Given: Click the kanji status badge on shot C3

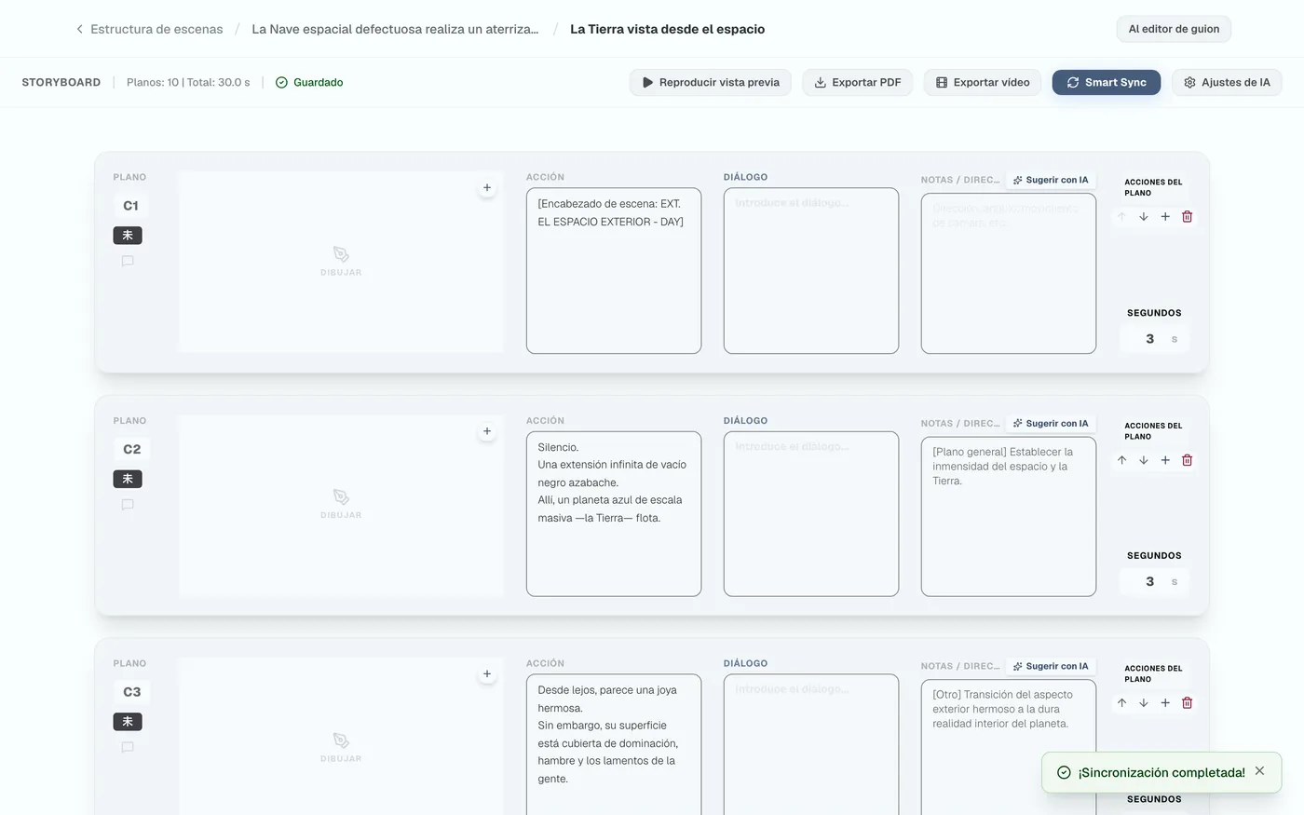Looking at the screenshot, I should coord(128,722).
